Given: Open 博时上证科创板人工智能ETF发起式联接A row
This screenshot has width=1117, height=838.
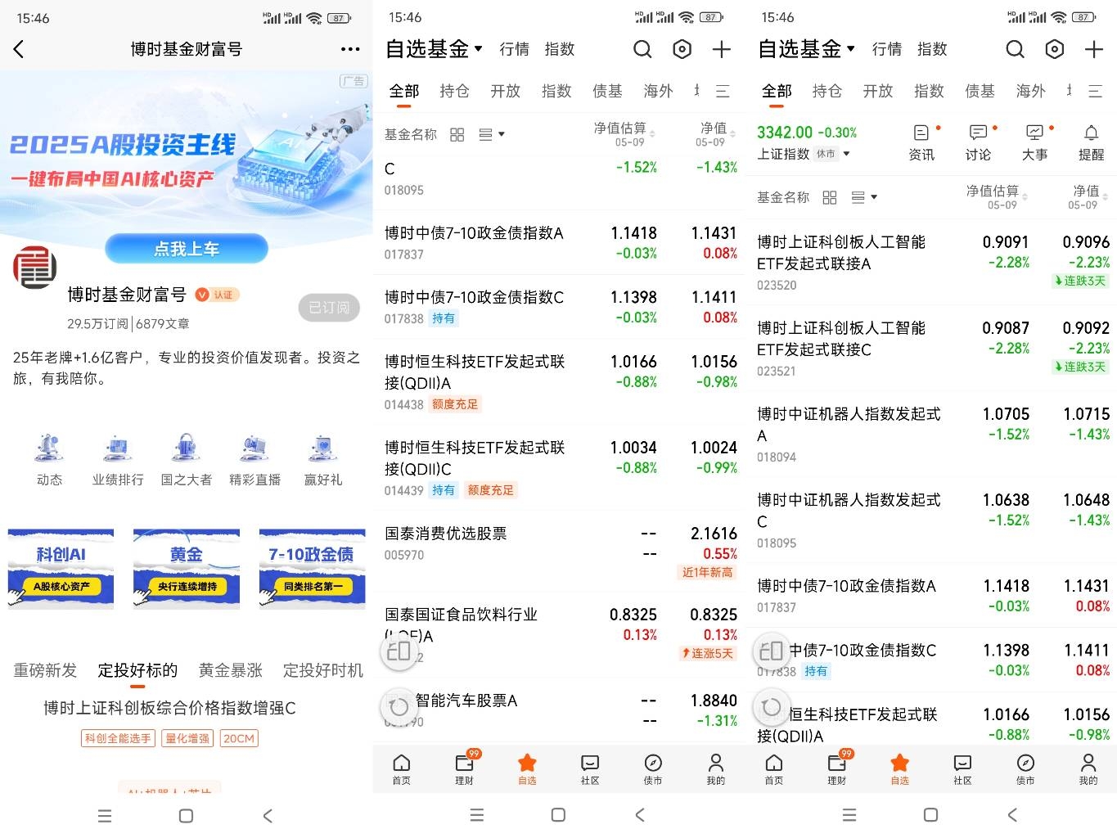Looking at the screenshot, I should (x=931, y=263).
